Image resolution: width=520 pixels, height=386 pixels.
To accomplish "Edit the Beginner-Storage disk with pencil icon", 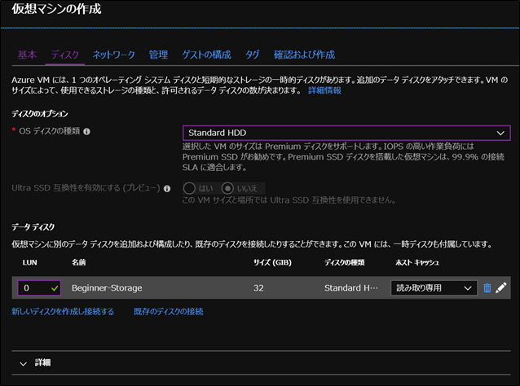I will click(501, 287).
